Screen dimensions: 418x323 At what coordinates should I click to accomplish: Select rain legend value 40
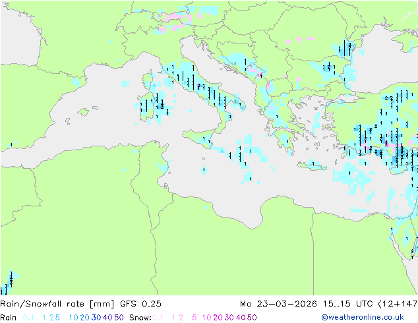pyautogui.click(x=107, y=318)
